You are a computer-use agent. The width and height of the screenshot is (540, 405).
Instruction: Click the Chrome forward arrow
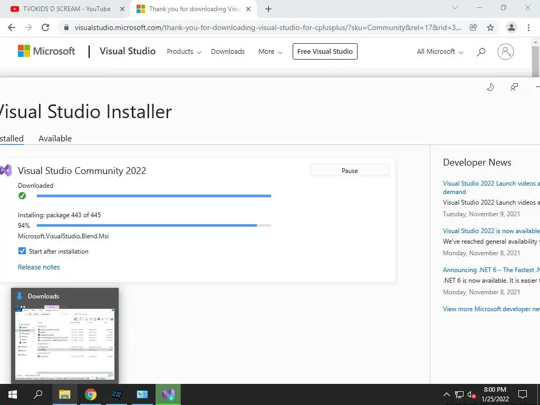click(x=28, y=27)
